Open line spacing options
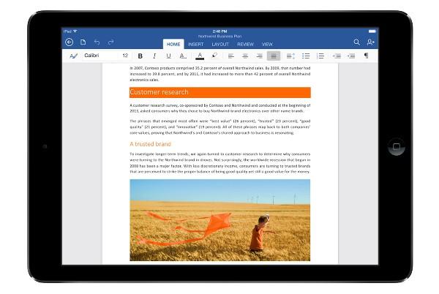Viewport: 439px width, 294px height. coord(290,56)
